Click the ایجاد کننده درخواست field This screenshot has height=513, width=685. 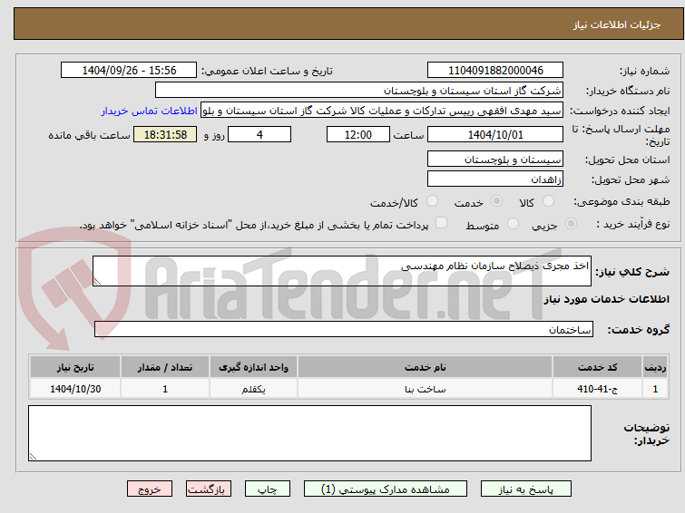(x=382, y=111)
